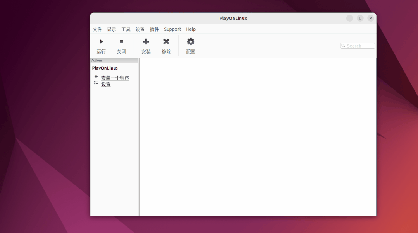Open the 插件 menu

[x=154, y=29]
